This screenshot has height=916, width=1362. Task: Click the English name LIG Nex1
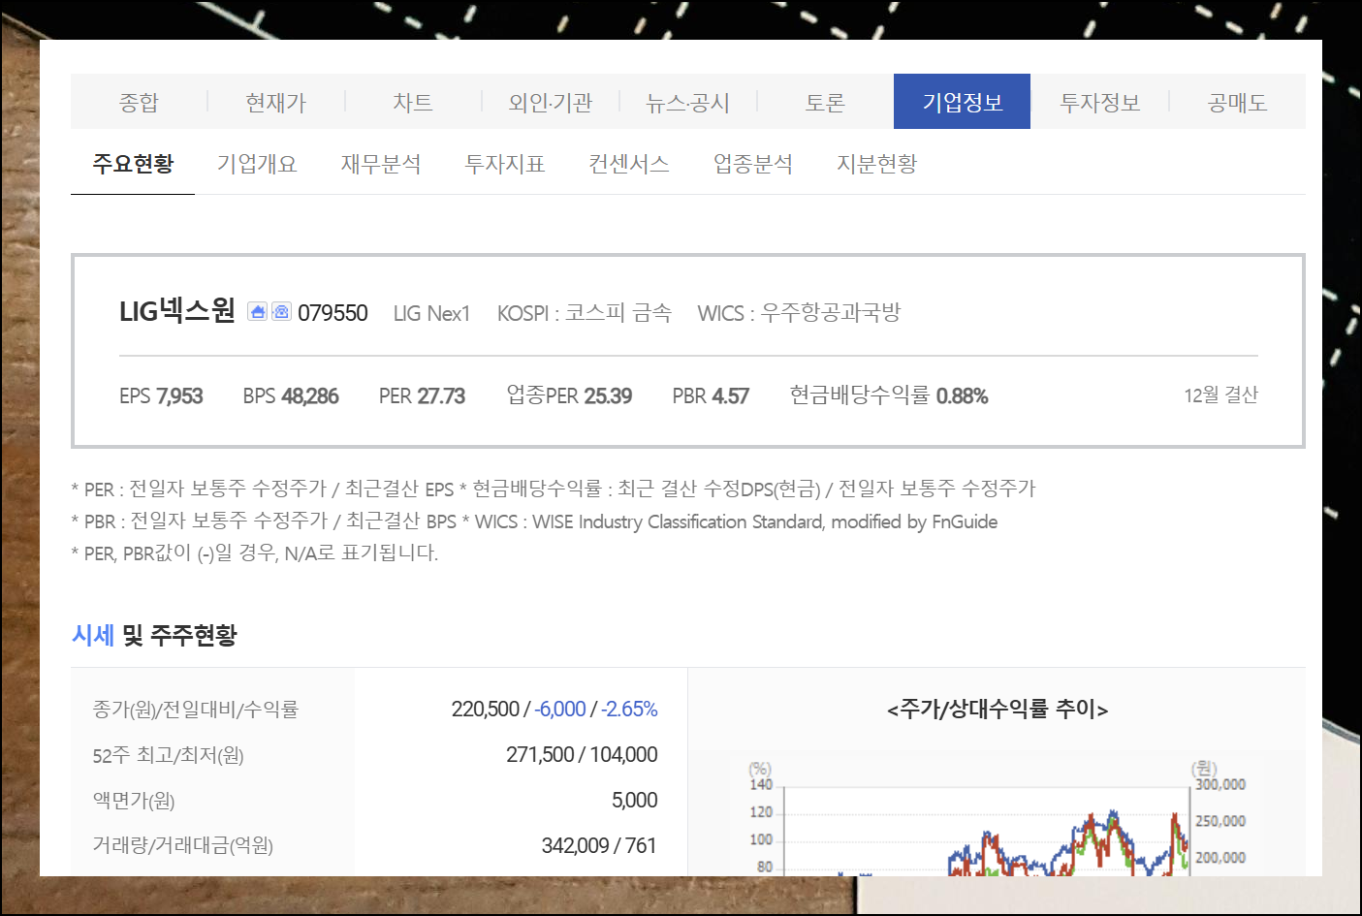pyautogui.click(x=431, y=313)
